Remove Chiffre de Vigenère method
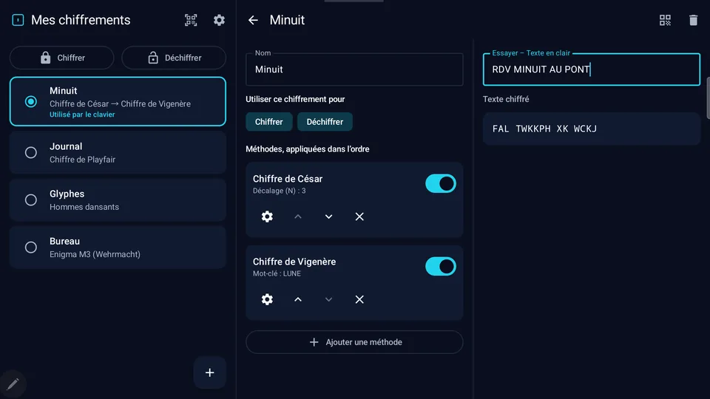 [x=359, y=299]
